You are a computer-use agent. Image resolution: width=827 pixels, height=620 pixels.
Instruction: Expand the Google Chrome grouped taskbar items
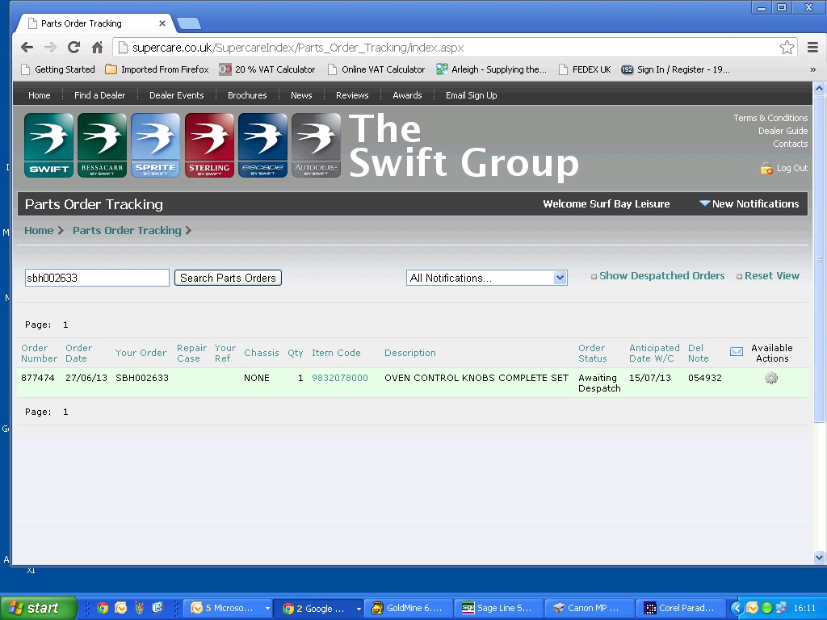[359, 609]
